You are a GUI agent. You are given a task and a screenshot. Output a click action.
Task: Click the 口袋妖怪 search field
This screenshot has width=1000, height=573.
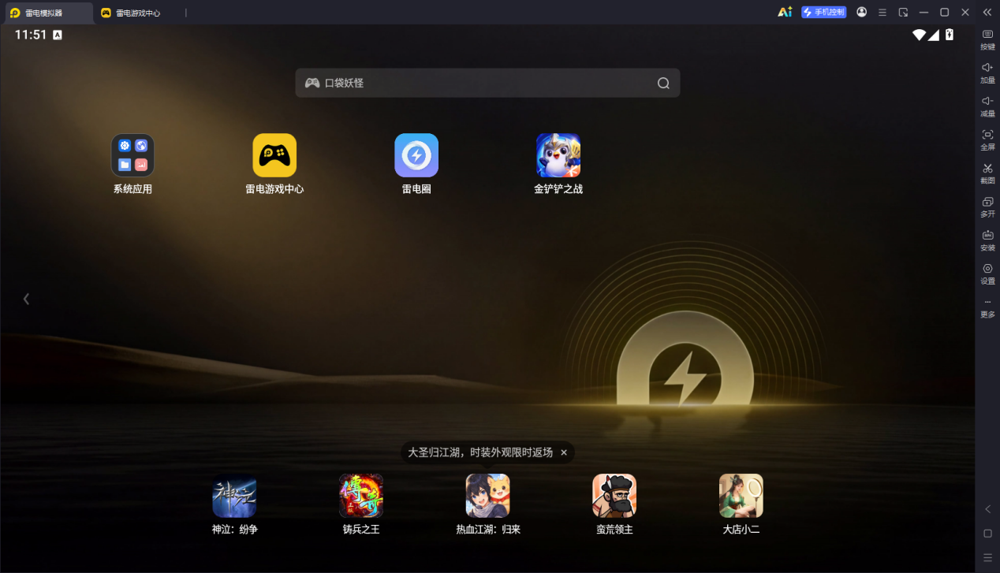pyautogui.click(x=487, y=83)
